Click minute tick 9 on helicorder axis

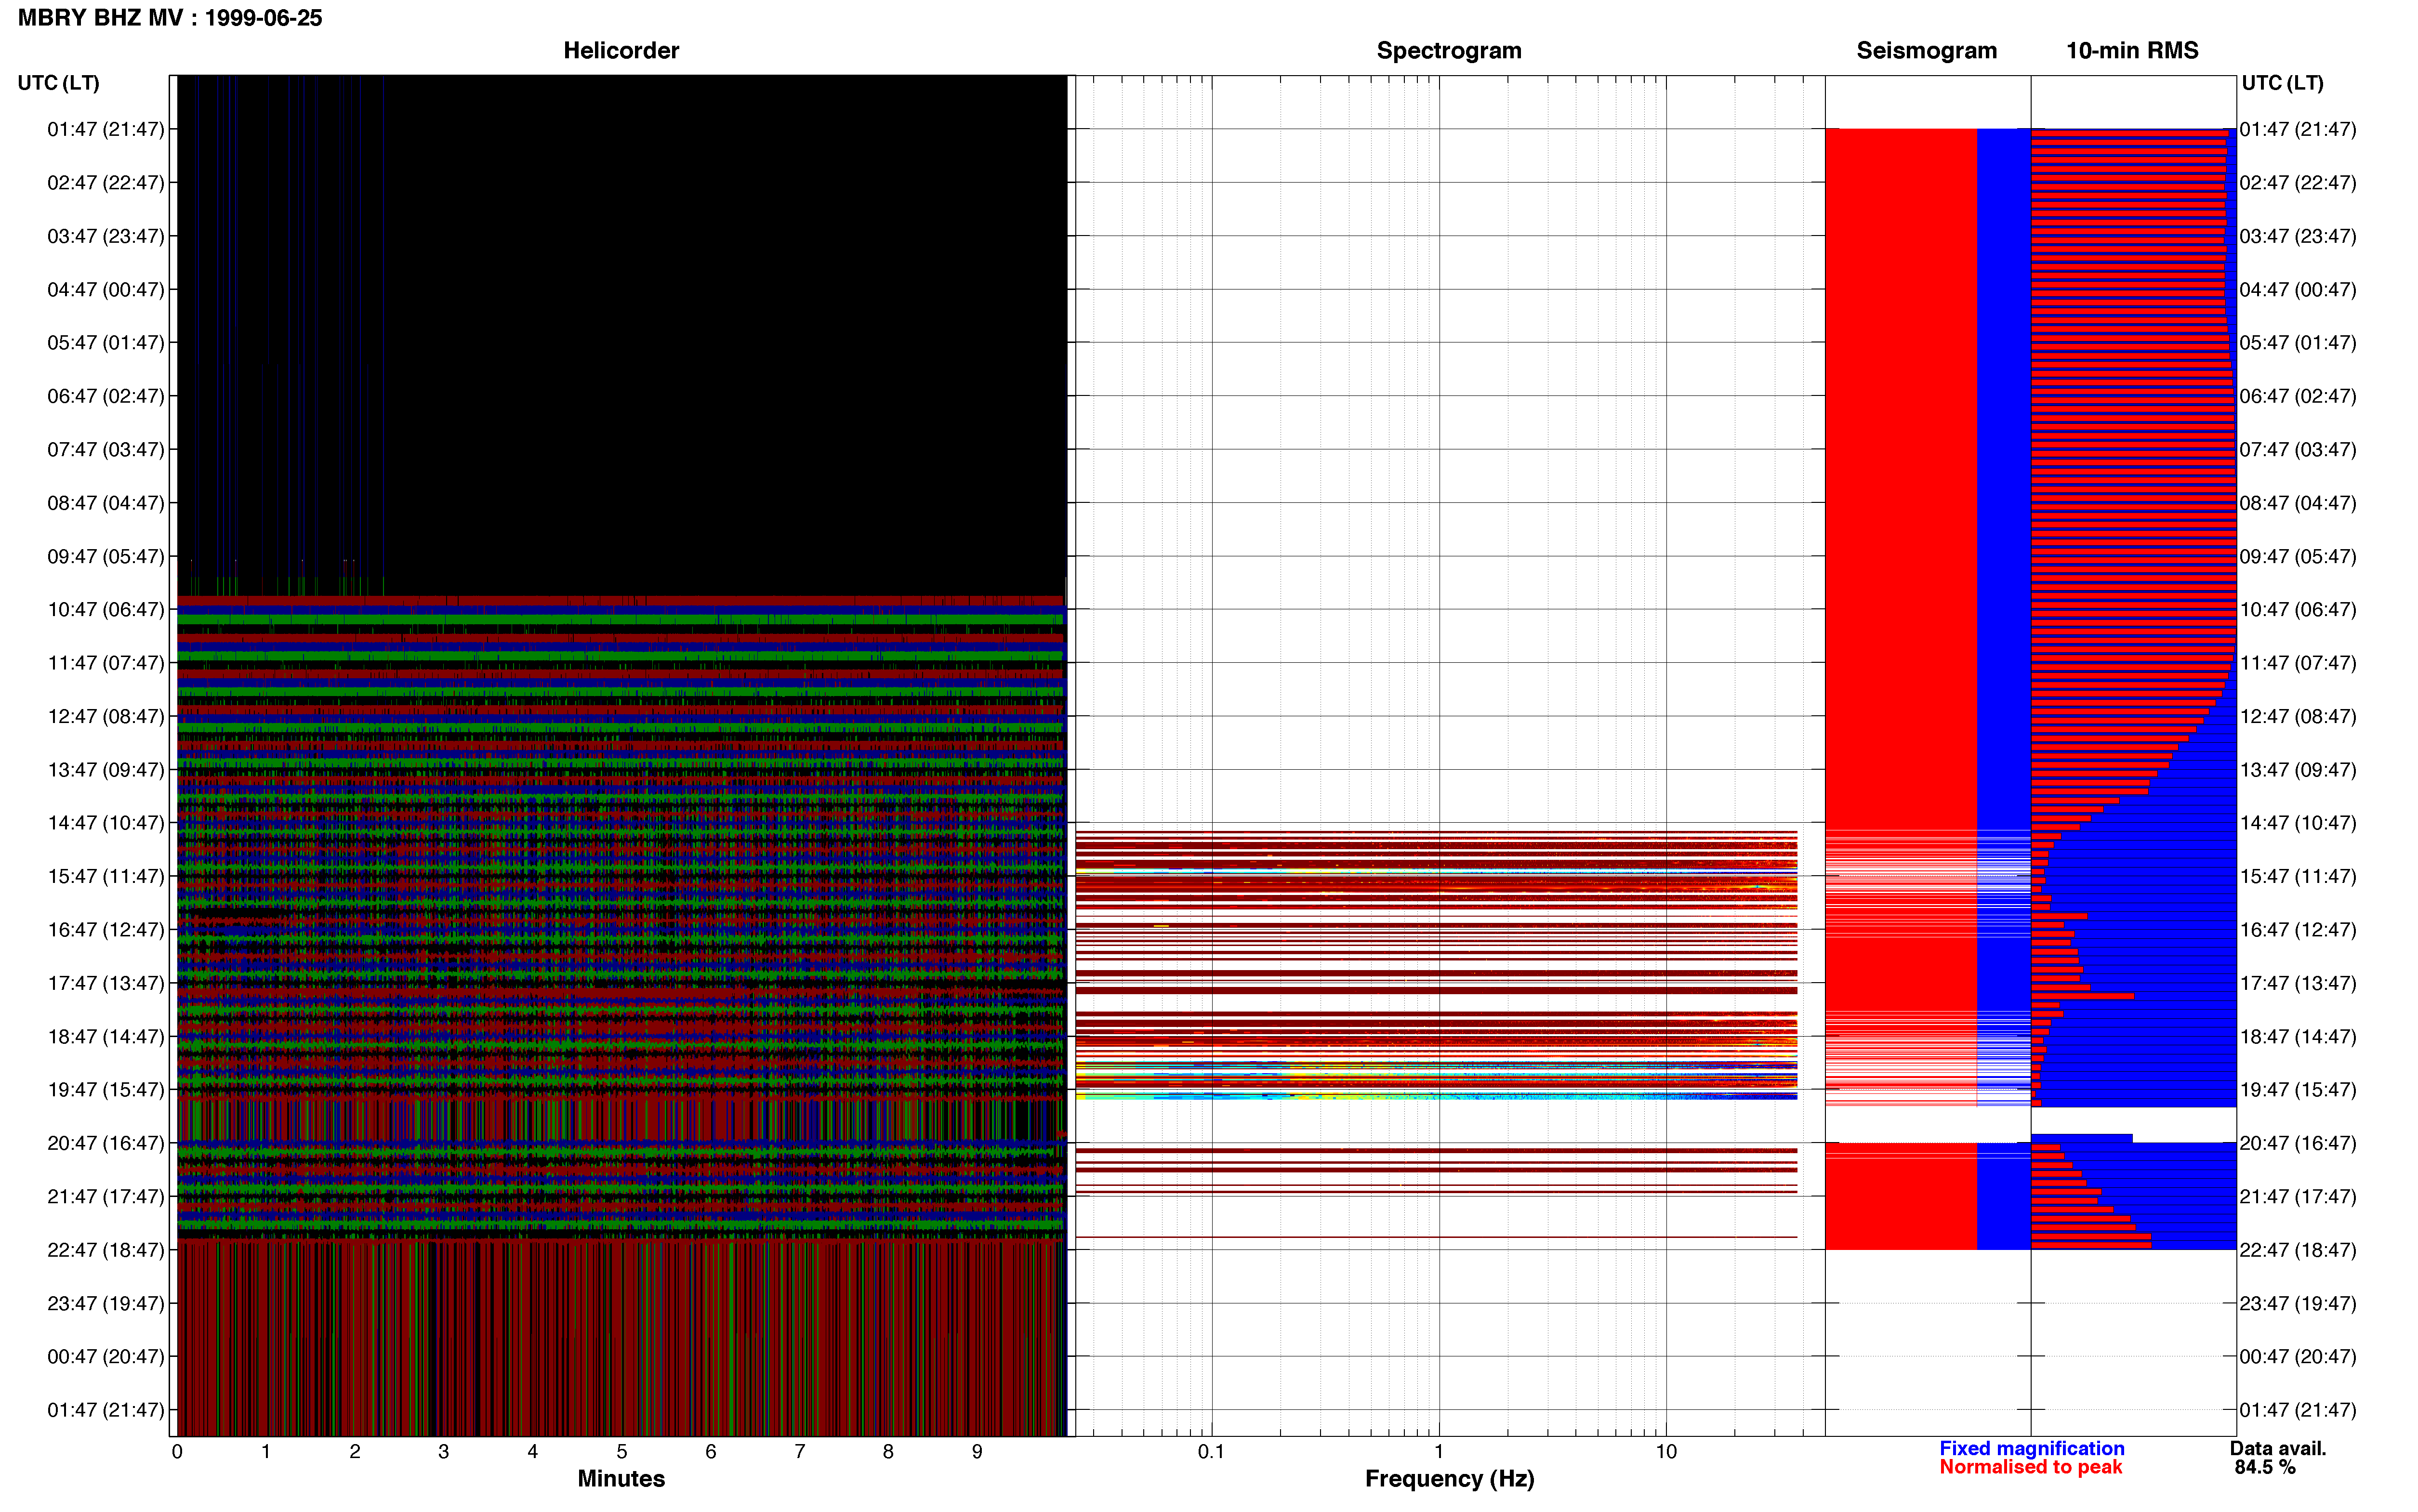977,1451
